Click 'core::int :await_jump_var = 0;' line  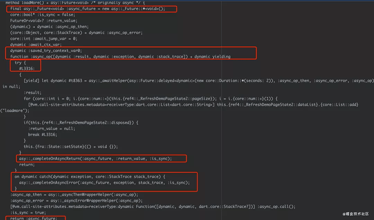click(x=44, y=39)
